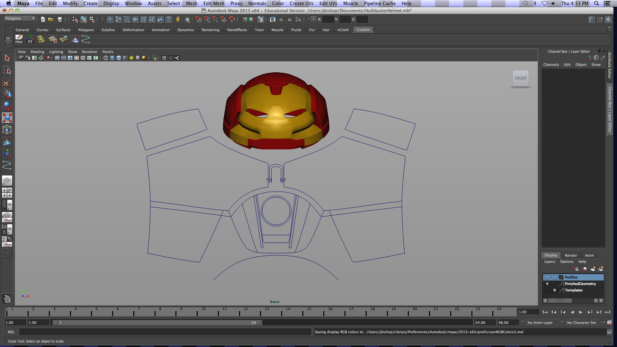
Task: Play animation backwards
Action: pos(572,312)
